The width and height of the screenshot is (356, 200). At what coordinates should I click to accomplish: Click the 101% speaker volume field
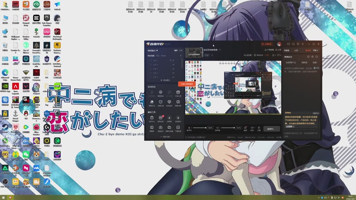point(239,128)
